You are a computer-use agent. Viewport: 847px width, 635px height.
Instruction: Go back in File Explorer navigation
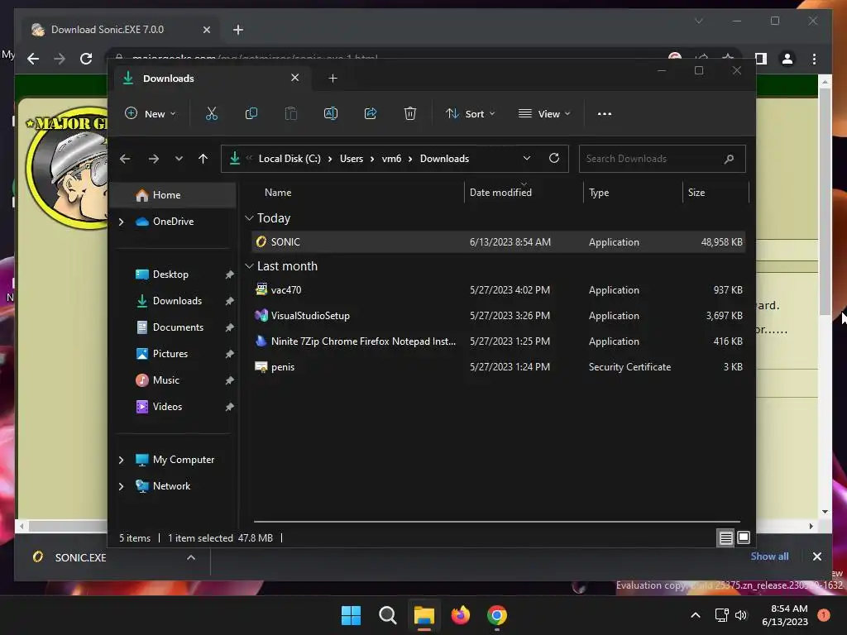[x=125, y=159]
